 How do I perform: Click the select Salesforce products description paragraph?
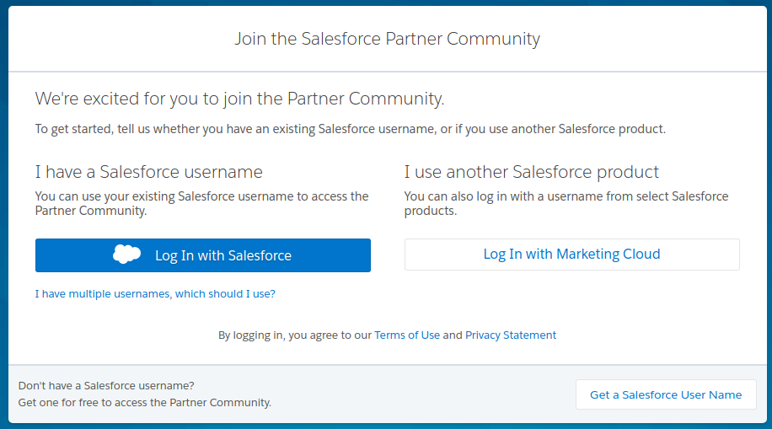coord(566,203)
